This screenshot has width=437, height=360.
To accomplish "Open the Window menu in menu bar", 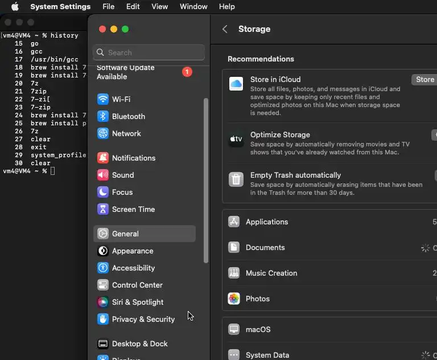I will click(193, 7).
